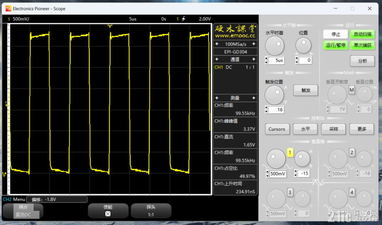Close the Scope window
This screenshot has width=382, height=225.
370,8
